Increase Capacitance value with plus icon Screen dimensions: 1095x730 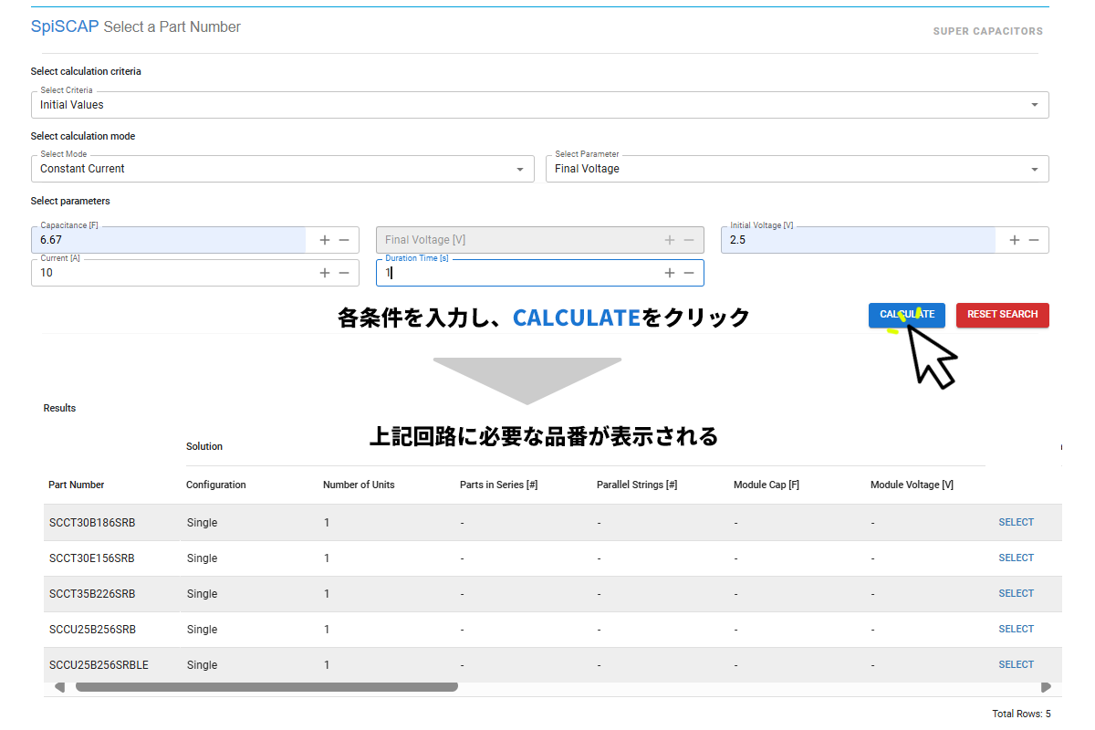pyautogui.click(x=325, y=240)
